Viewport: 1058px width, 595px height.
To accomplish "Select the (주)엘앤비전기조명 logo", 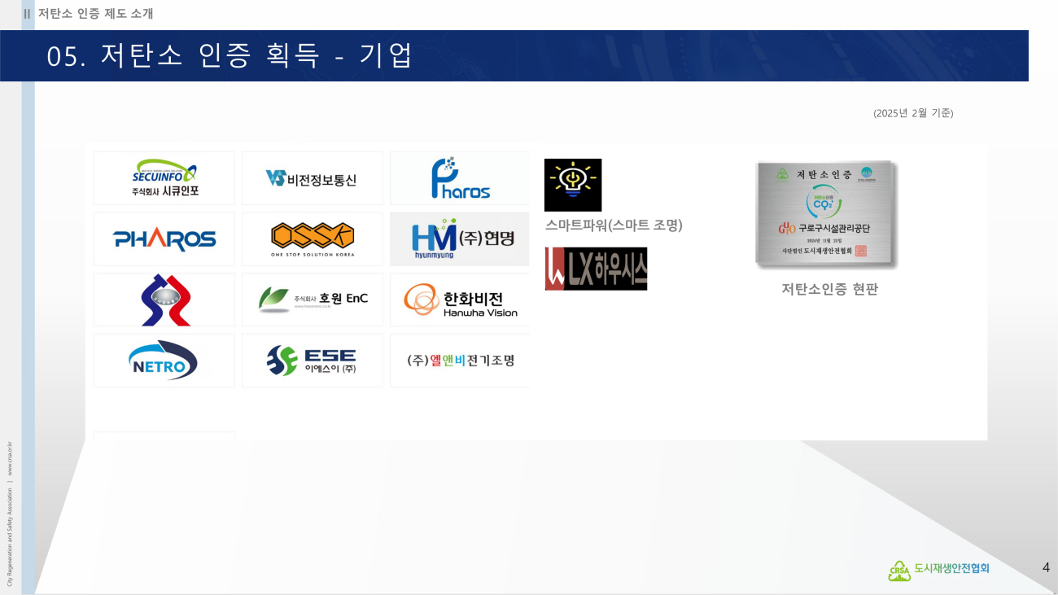I will point(460,361).
